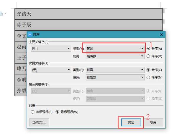Open the 次要关键字 dropdown showing (无)
Viewport: 177px width, 140px height.
pos(50,70)
